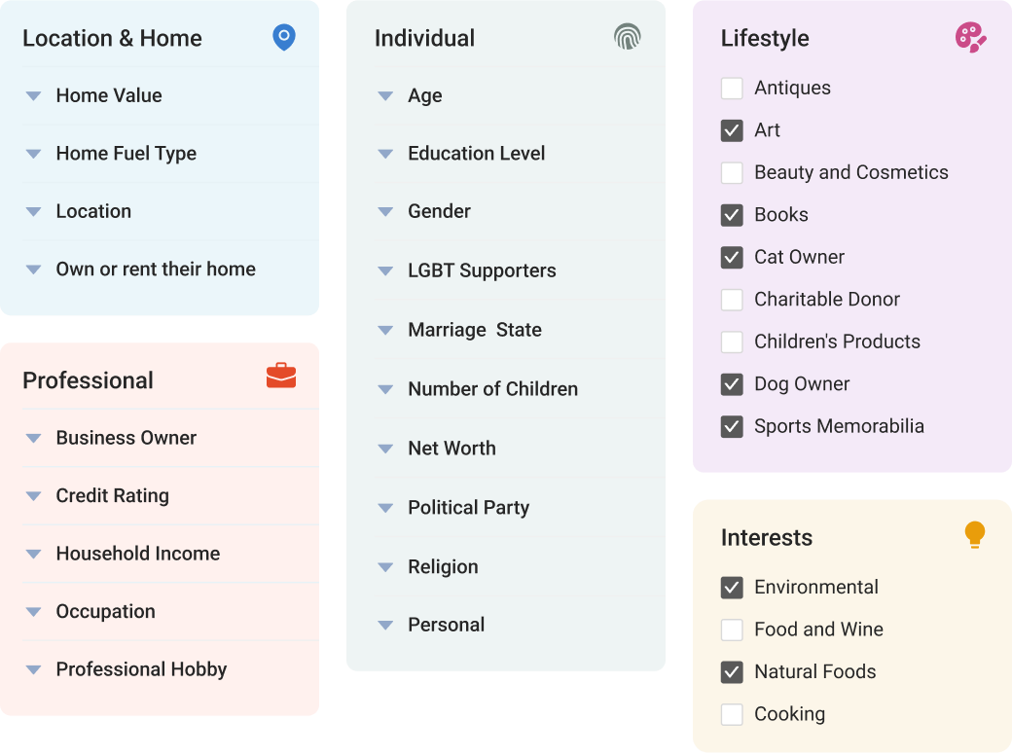Expand the Political Party arrow
Image resolution: width=1012 pixels, height=756 pixels.
point(385,508)
